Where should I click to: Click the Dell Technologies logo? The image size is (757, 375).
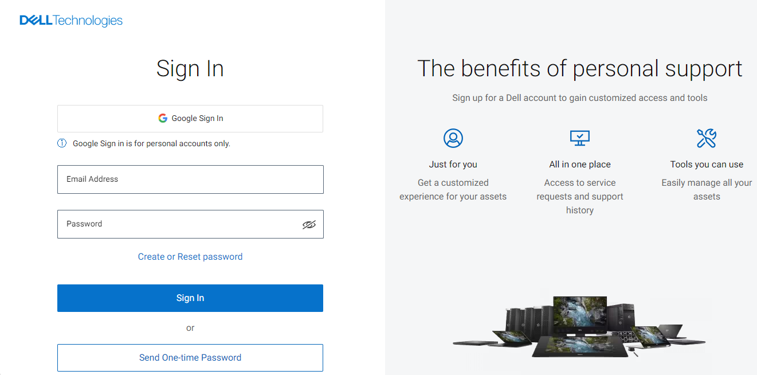[x=70, y=19]
